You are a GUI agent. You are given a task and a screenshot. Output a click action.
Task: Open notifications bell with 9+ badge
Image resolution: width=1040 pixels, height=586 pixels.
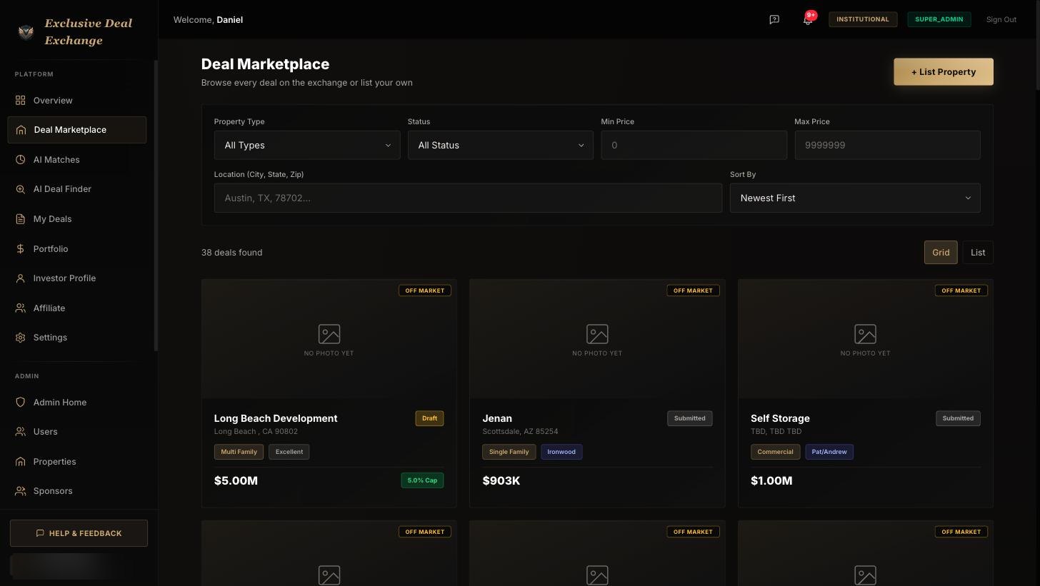(808, 19)
